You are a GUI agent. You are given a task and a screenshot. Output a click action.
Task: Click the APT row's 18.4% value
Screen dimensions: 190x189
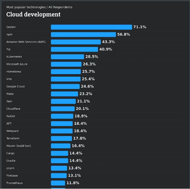80,123
